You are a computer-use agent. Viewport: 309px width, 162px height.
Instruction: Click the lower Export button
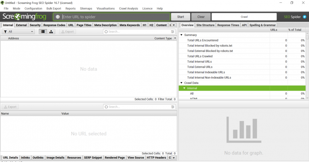coord(10,107)
